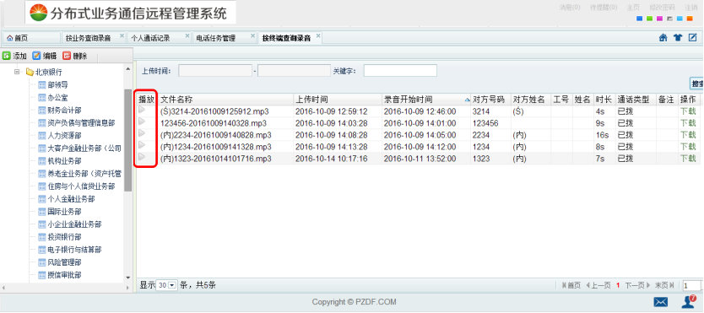Click the icon beside 人力资源部
The width and height of the screenshot is (704, 313).
click(42, 136)
